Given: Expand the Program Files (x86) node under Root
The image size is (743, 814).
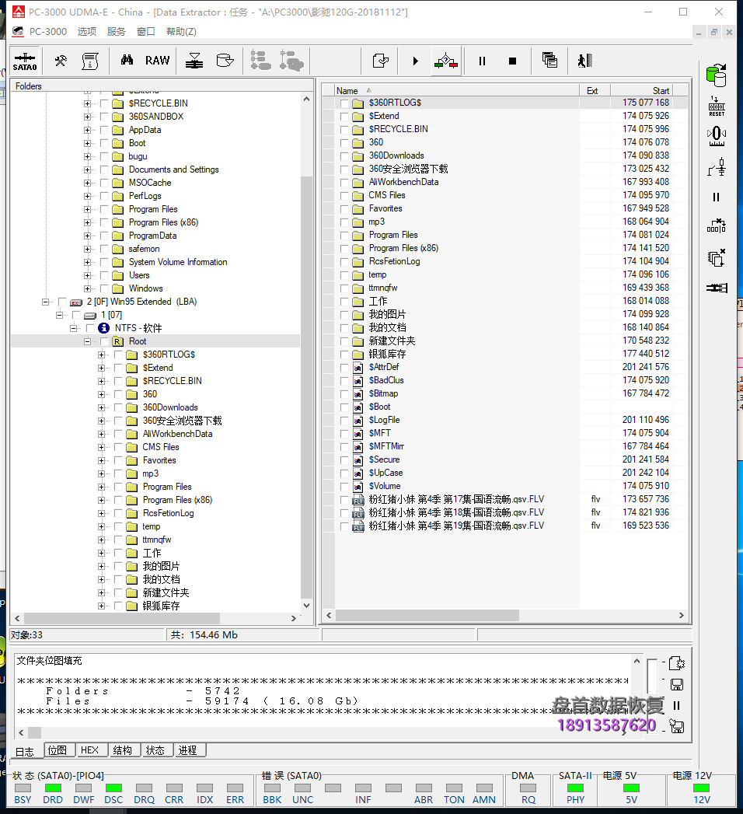Looking at the screenshot, I should pos(101,501).
